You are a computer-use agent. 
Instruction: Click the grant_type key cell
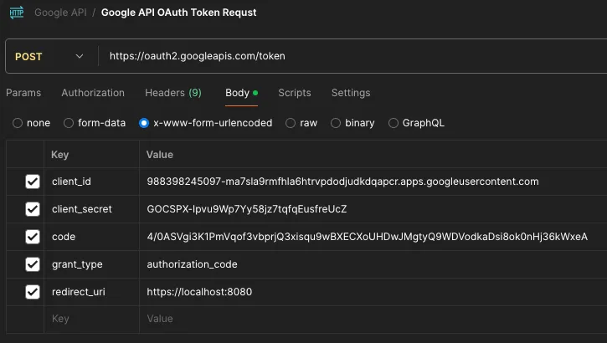[x=92, y=264]
